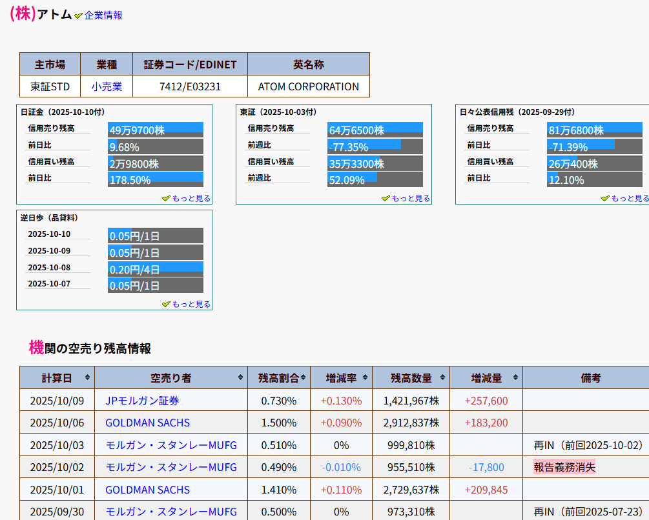Click もっと見る in the 日証金 panel
This screenshot has height=520, width=649.
[x=191, y=198]
